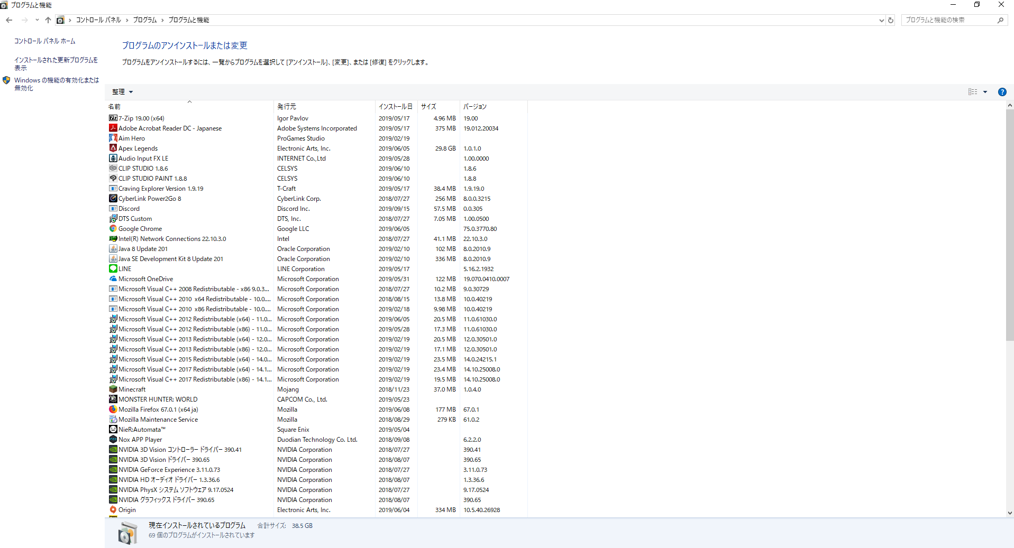Click the 29.8 GB size value
The image size is (1014, 548).
(x=445, y=148)
